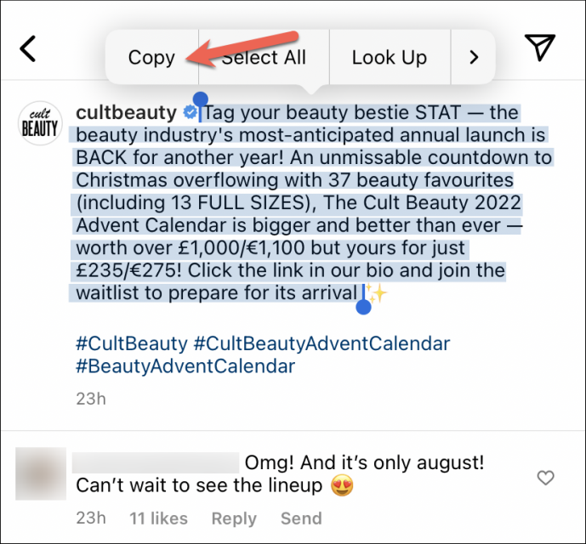Screen dimensions: 586x544
Task: Tap Look Up in the popup menu
Action: (389, 58)
